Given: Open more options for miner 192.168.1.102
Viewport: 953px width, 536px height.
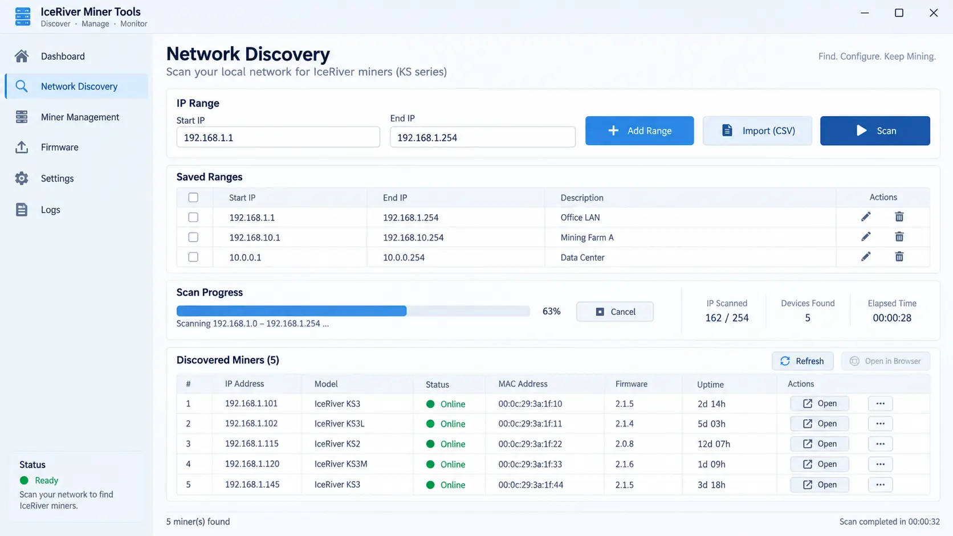Looking at the screenshot, I should 880,424.
